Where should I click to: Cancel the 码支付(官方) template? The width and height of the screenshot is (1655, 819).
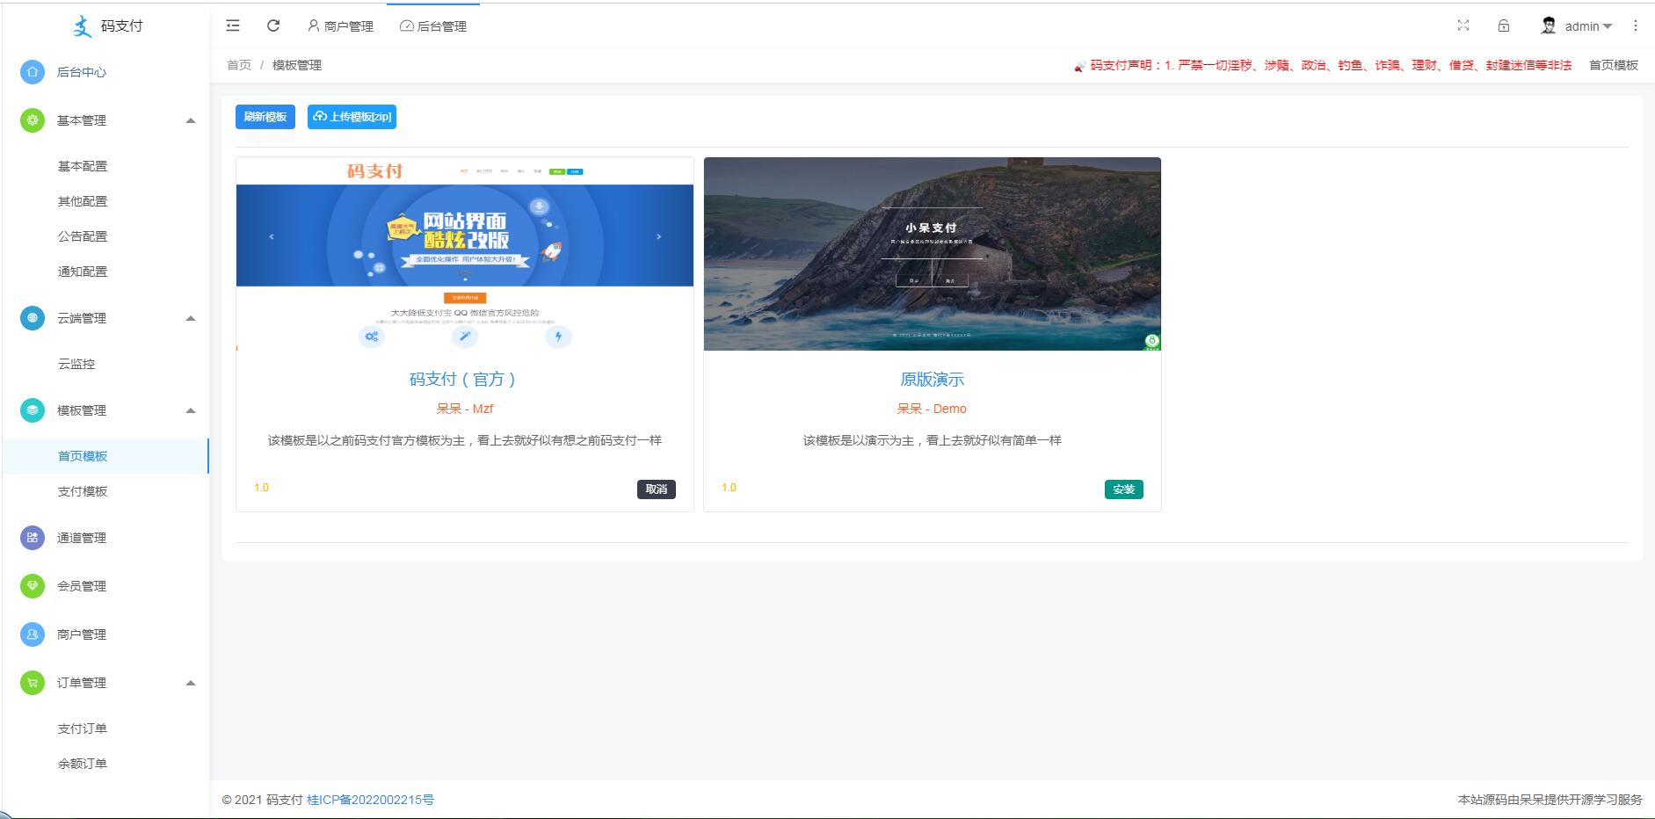point(656,489)
